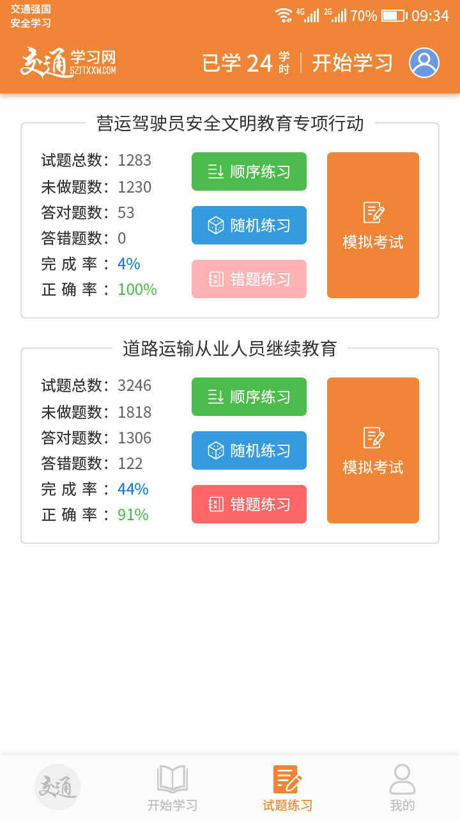Switch to the 试题练习 tab
Viewport: 460px width, 819px height.
pyautogui.click(x=287, y=788)
